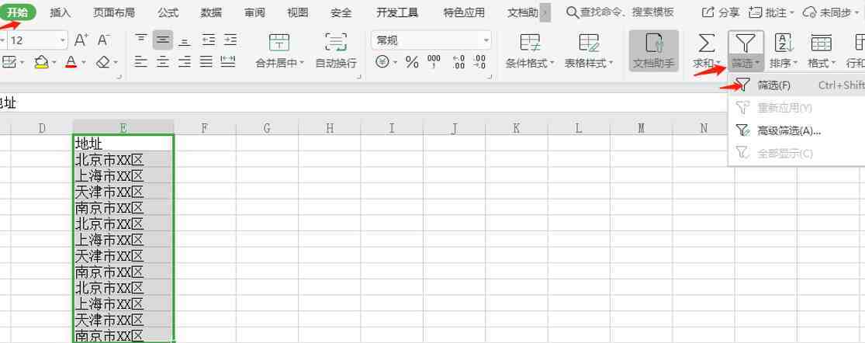The width and height of the screenshot is (865, 343).
Task: Open the 公式 tab
Action: click(x=168, y=12)
